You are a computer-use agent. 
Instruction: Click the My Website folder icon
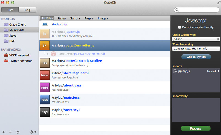point(6,30)
